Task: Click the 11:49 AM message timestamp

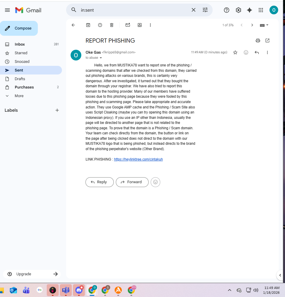Action: pos(209,52)
